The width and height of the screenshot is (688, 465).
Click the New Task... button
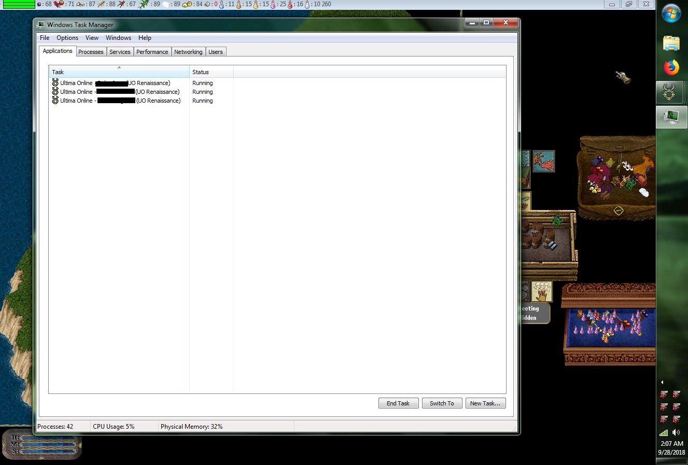pos(485,403)
